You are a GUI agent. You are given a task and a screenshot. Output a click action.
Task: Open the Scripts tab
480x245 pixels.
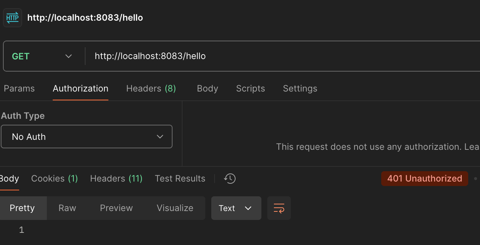coord(250,89)
